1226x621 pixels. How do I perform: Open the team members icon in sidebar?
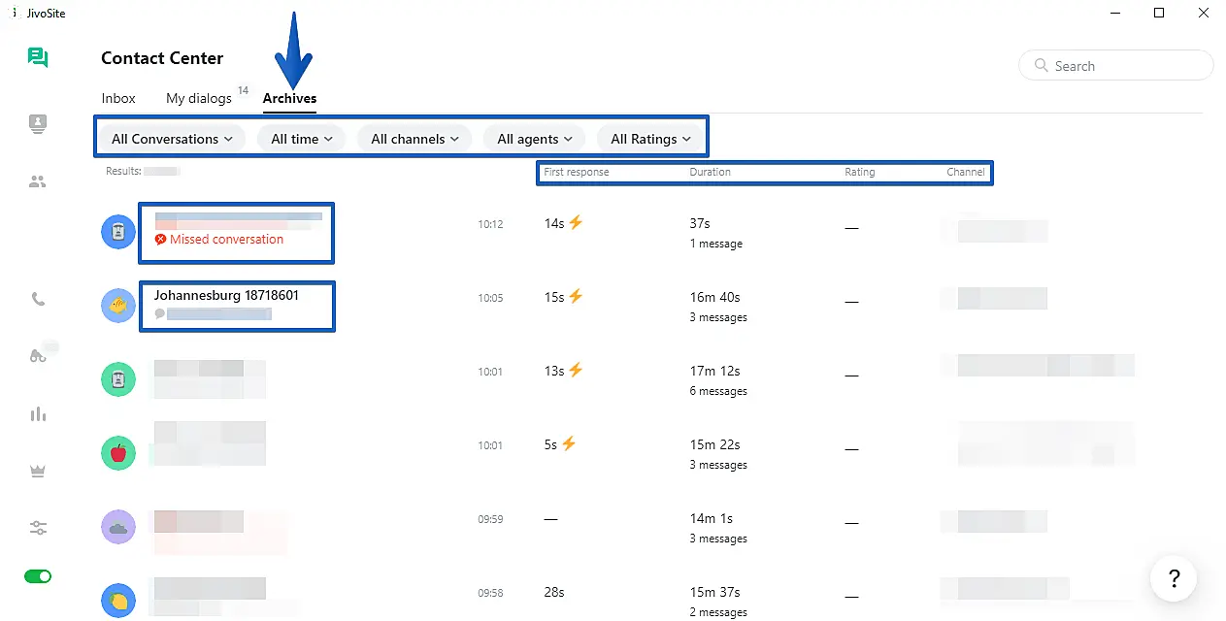point(38,181)
